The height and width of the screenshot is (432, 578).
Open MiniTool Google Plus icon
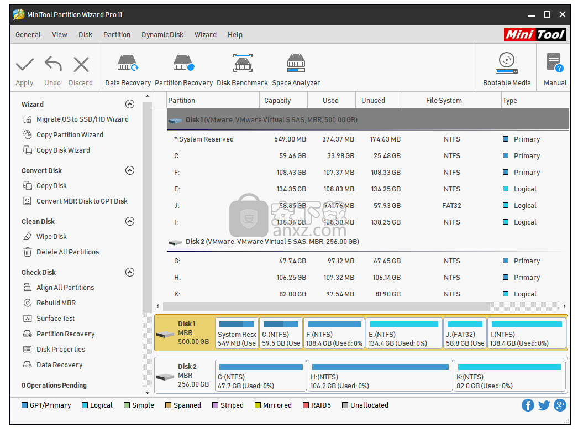560,405
